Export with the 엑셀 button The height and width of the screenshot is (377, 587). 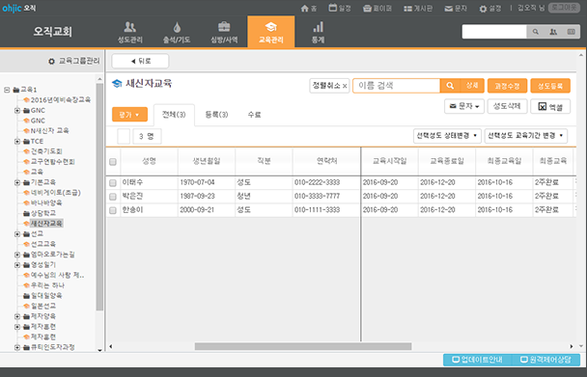coord(550,107)
